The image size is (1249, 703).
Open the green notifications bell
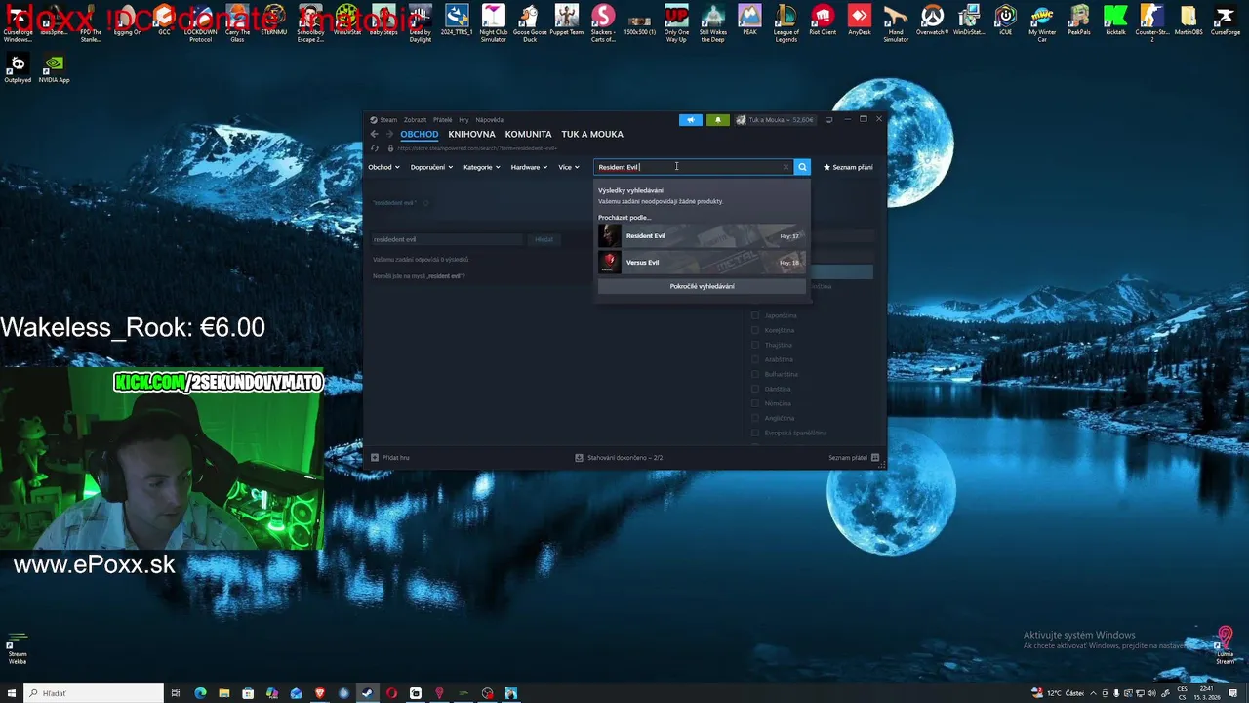click(x=717, y=120)
